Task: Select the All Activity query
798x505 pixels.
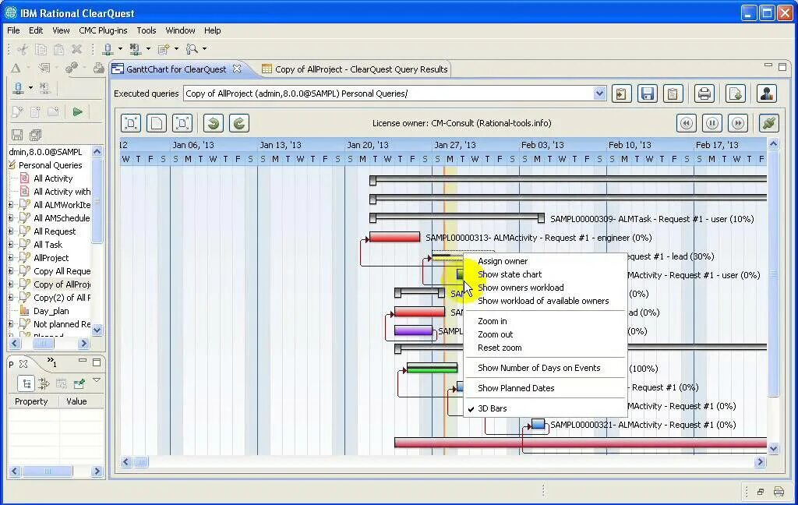Action: pos(53,178)
